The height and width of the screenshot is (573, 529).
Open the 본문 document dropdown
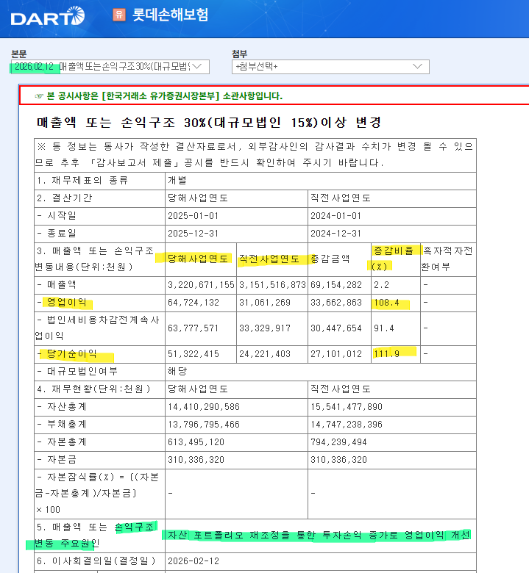(x=110, y=67)
